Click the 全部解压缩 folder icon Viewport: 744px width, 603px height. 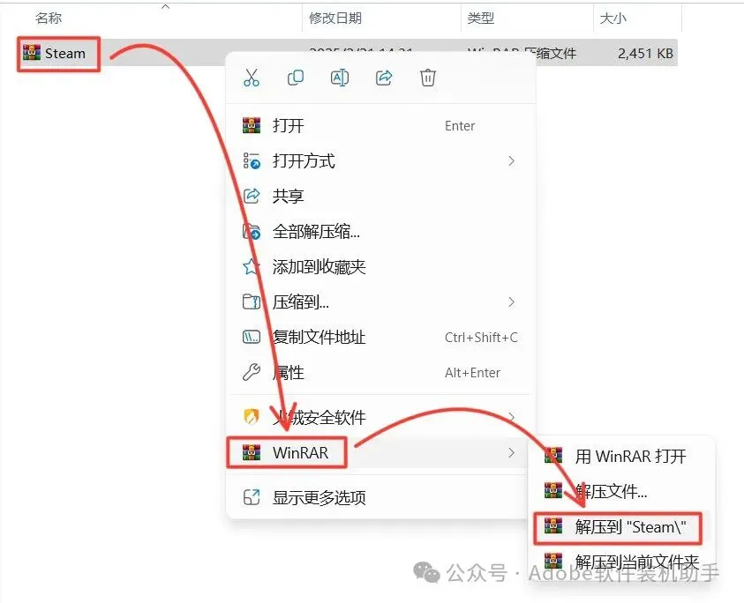pyautogui.click(x=252, y=231)
